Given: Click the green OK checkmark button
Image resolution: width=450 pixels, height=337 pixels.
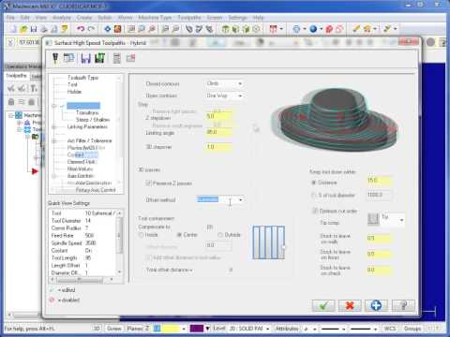Looking at the screenshot, I should (x=323, y=305).
